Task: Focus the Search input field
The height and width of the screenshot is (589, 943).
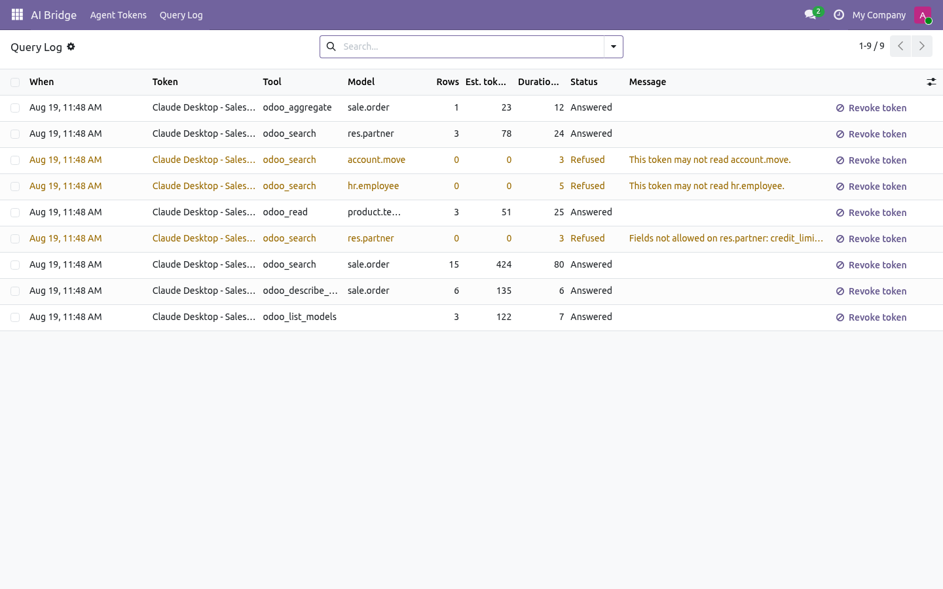Action: [471, 46]
